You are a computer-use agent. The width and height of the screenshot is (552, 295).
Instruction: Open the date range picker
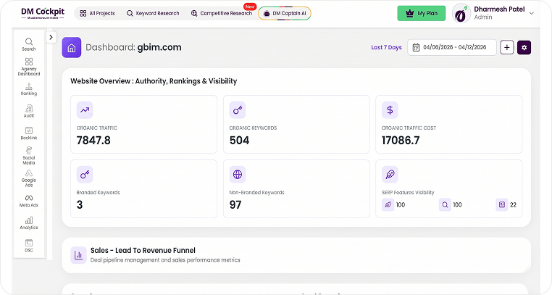452,47
